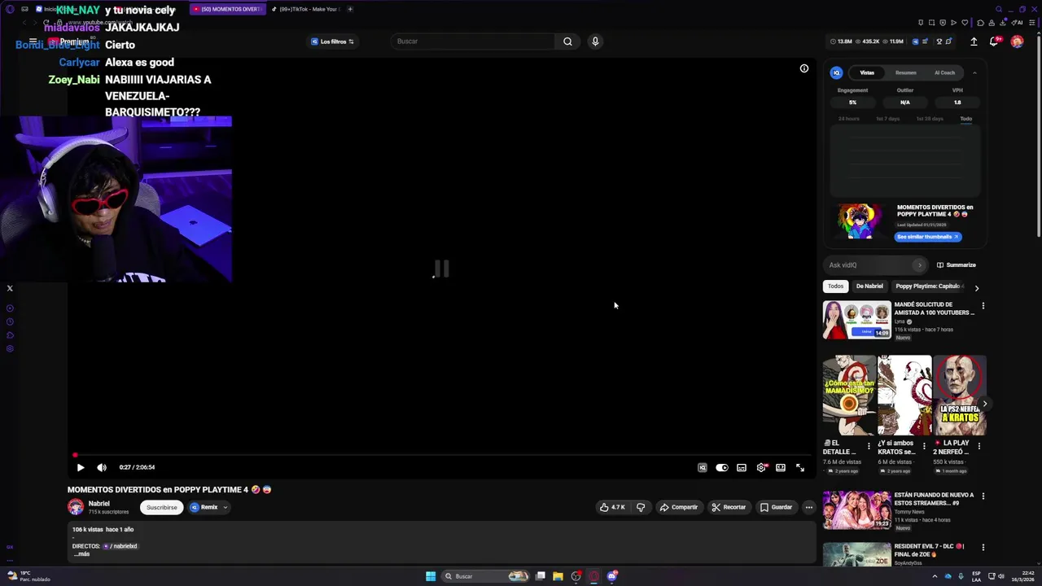Image resolution: width=1042 pixels, height=586 pixels.
Task: Open the Recortar clip tool
Action: (729, 507)
